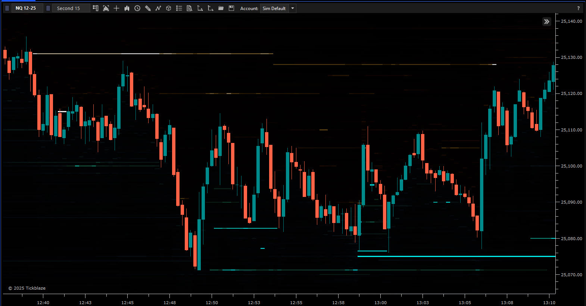This screenshot has width=586, height=306.
Task: Open the indicators zigzag line icon
Action: (158, 8)
